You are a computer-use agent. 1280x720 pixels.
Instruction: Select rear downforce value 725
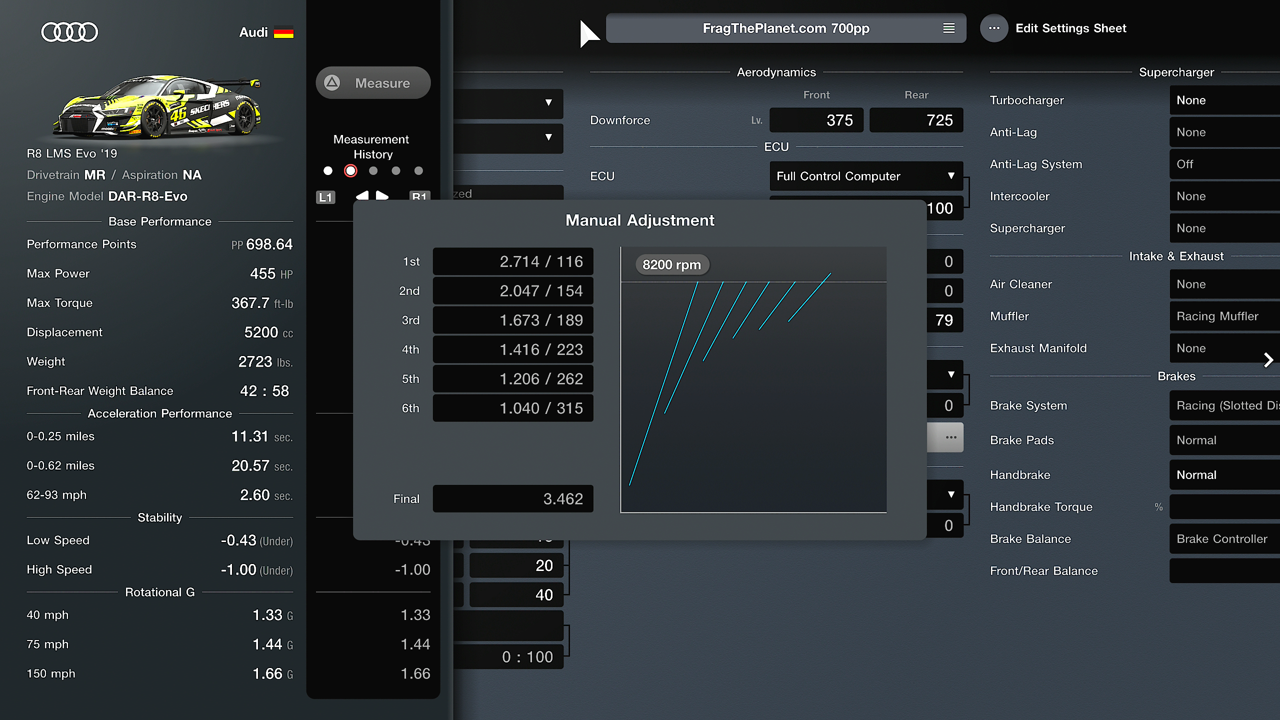tap(916, 120)
